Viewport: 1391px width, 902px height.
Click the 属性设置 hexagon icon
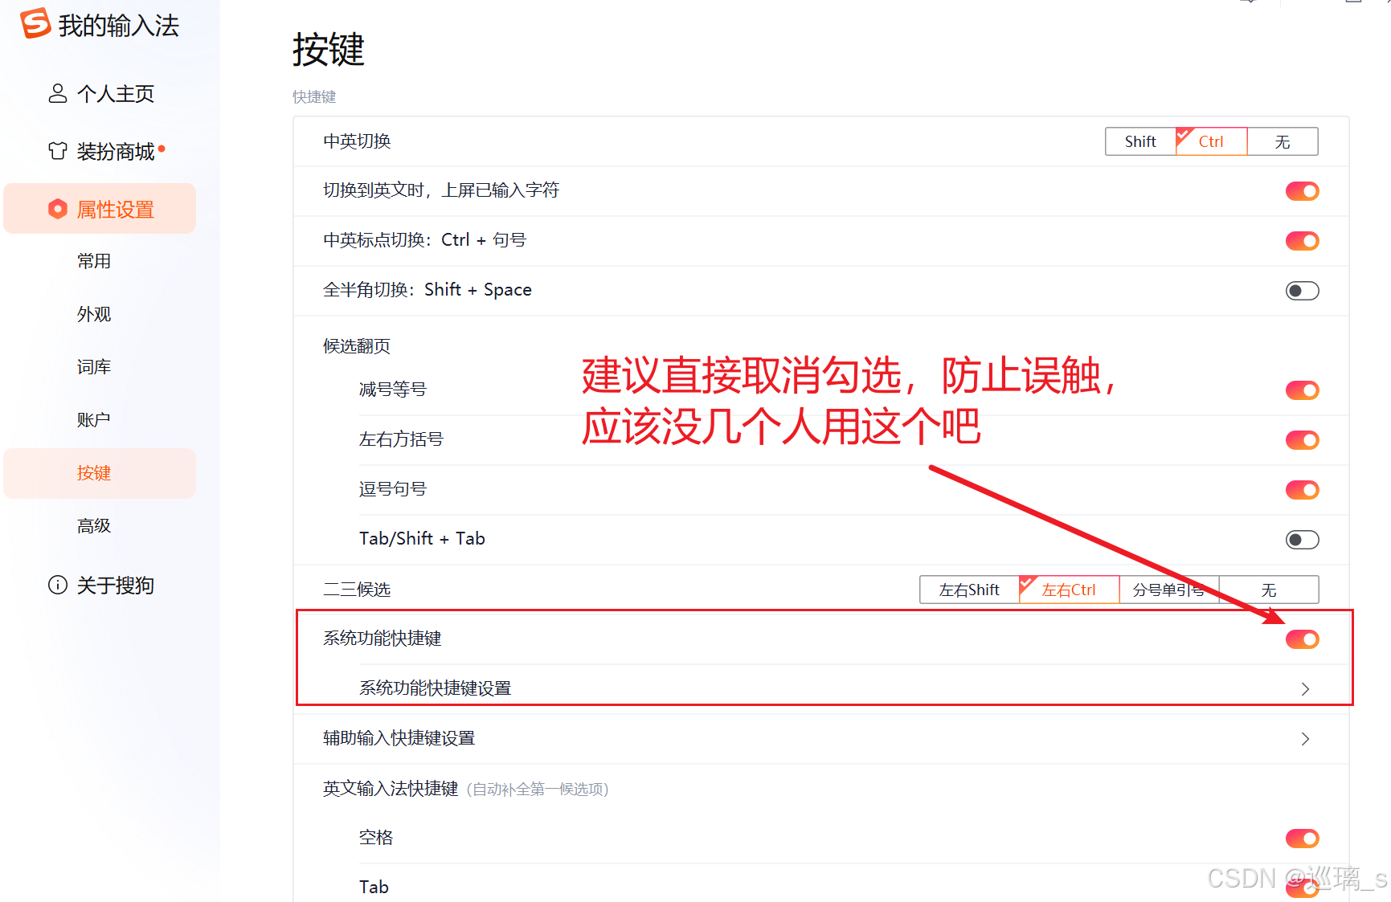click(x=58, y=209)
